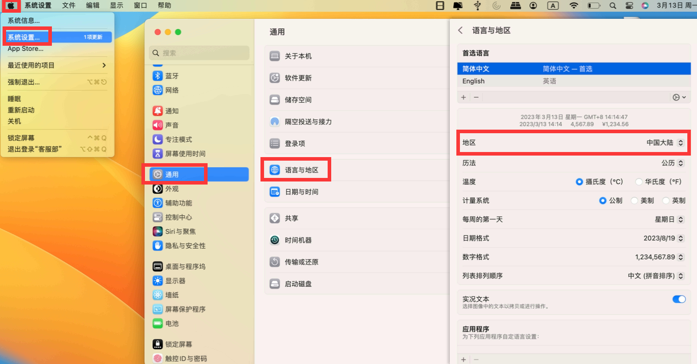
Task: Click the Network (网络) globe icon
Action: 158,90
